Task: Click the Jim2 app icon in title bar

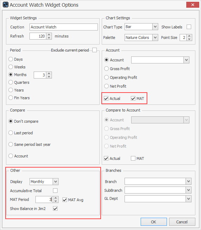Action: pos(6,5)
